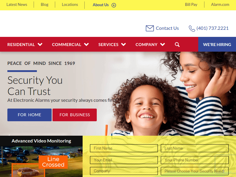Select the Your Email input field

(x=124, y=160)
